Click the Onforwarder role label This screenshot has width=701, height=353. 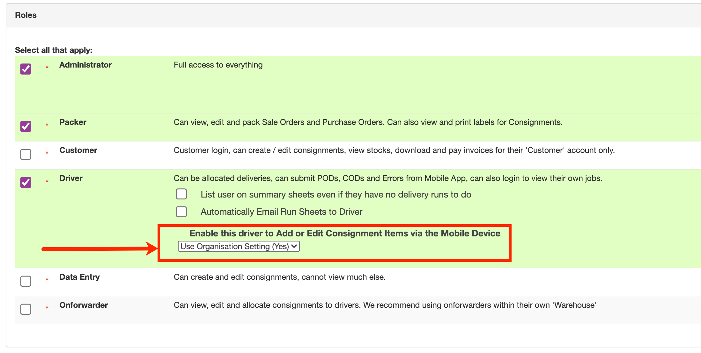coord(83,305)
